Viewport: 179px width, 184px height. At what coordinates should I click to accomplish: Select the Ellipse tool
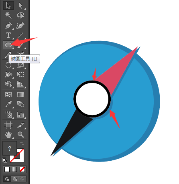8,45
